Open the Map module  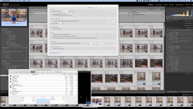click(x=166, y=5)
